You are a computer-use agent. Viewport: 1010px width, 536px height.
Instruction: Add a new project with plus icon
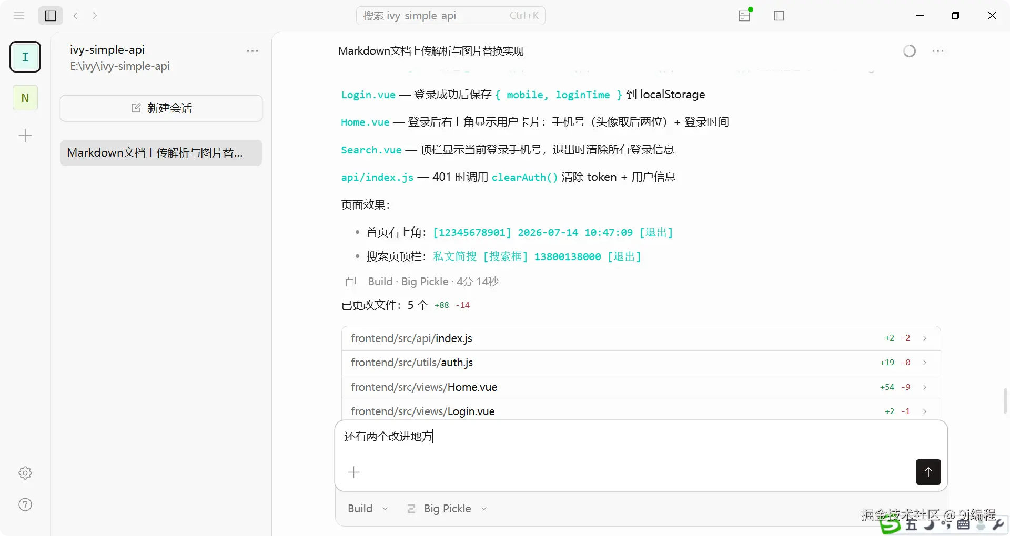25,136
